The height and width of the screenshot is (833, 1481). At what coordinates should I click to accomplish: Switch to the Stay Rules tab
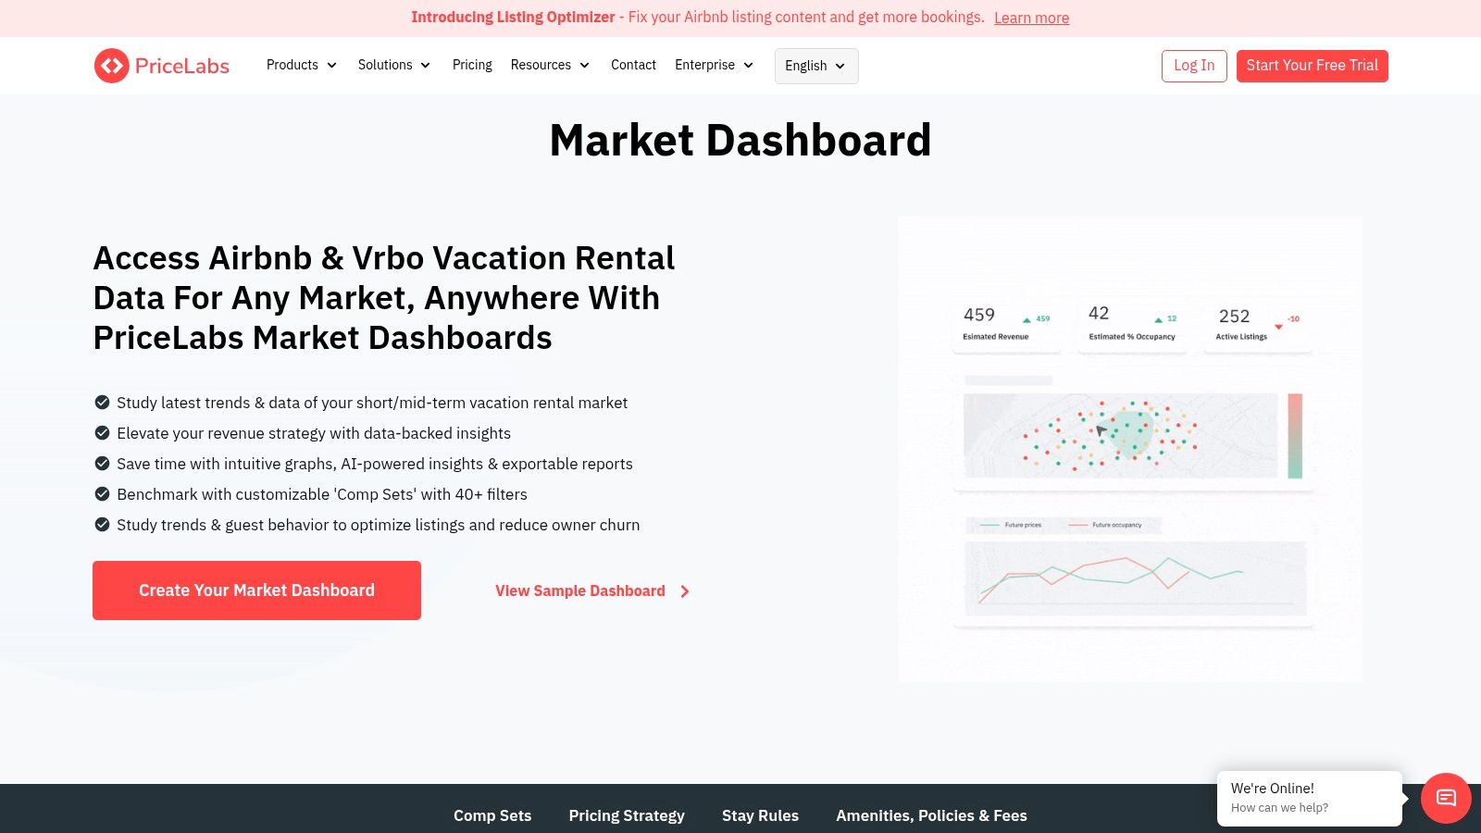(x=760, y=815)
